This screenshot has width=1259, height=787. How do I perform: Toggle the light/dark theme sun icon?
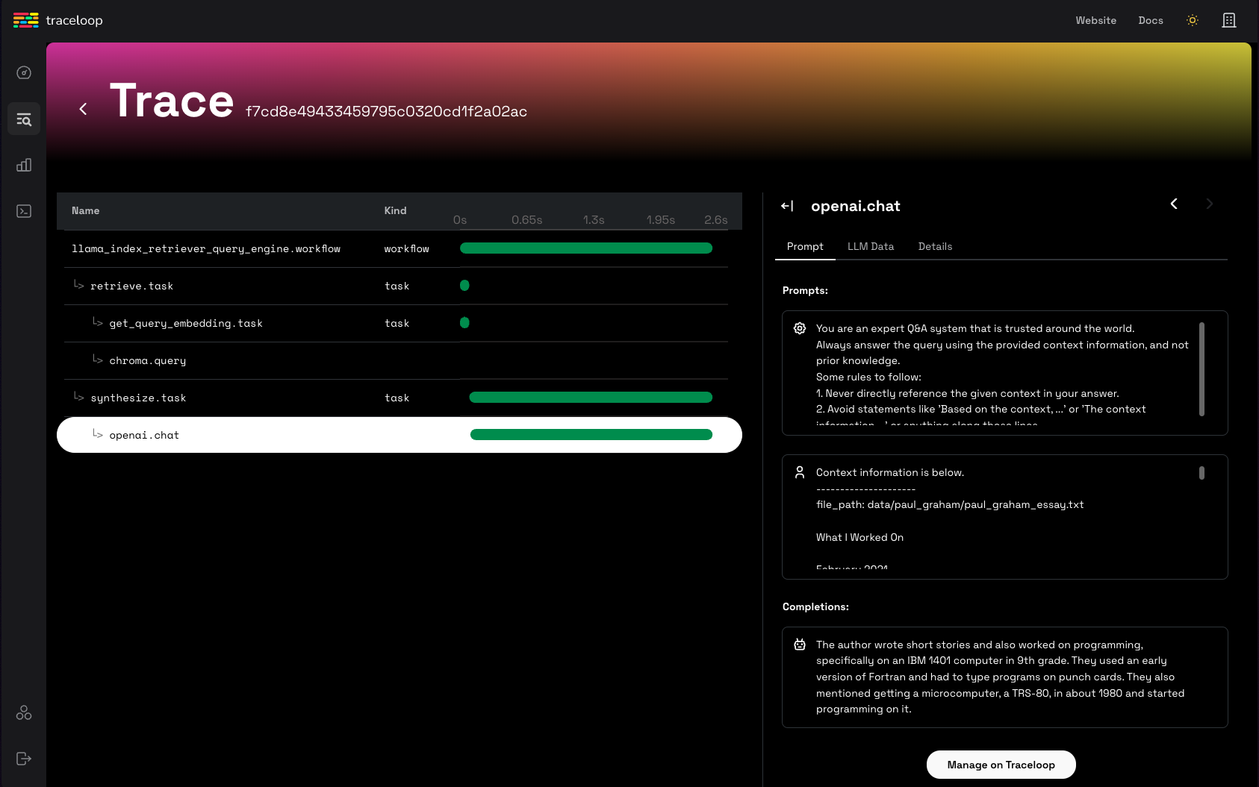(x=1193, y=20)
